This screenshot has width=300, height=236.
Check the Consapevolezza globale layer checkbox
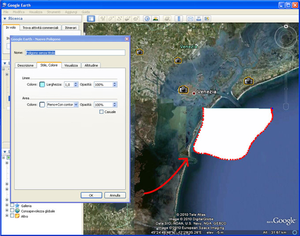(x=12, y=210)
